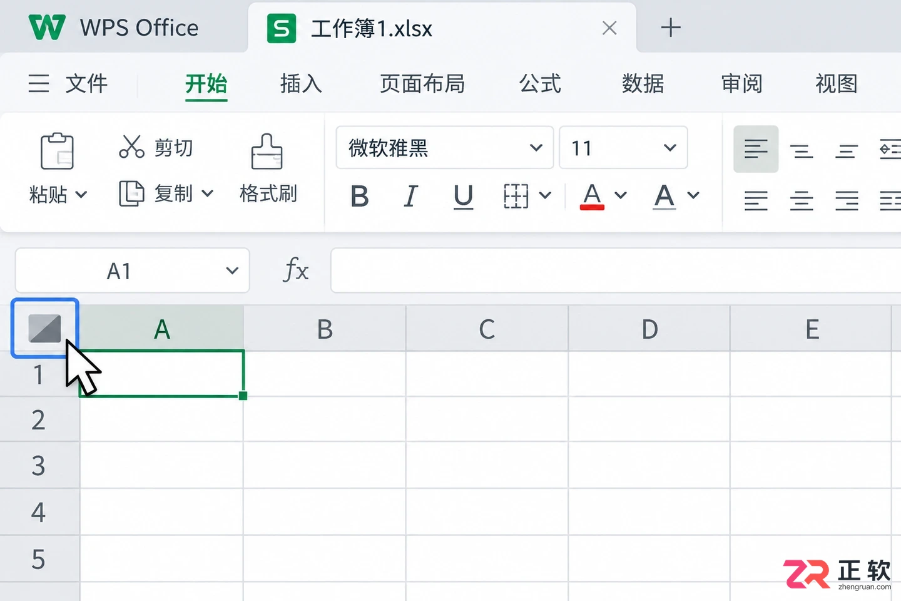Open the borders grid icon

[x=516, y=196]
